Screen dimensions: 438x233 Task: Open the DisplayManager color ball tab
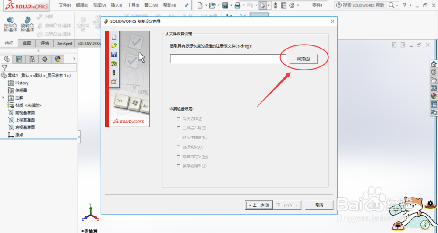pyautogui.click(x=57, y=59)
